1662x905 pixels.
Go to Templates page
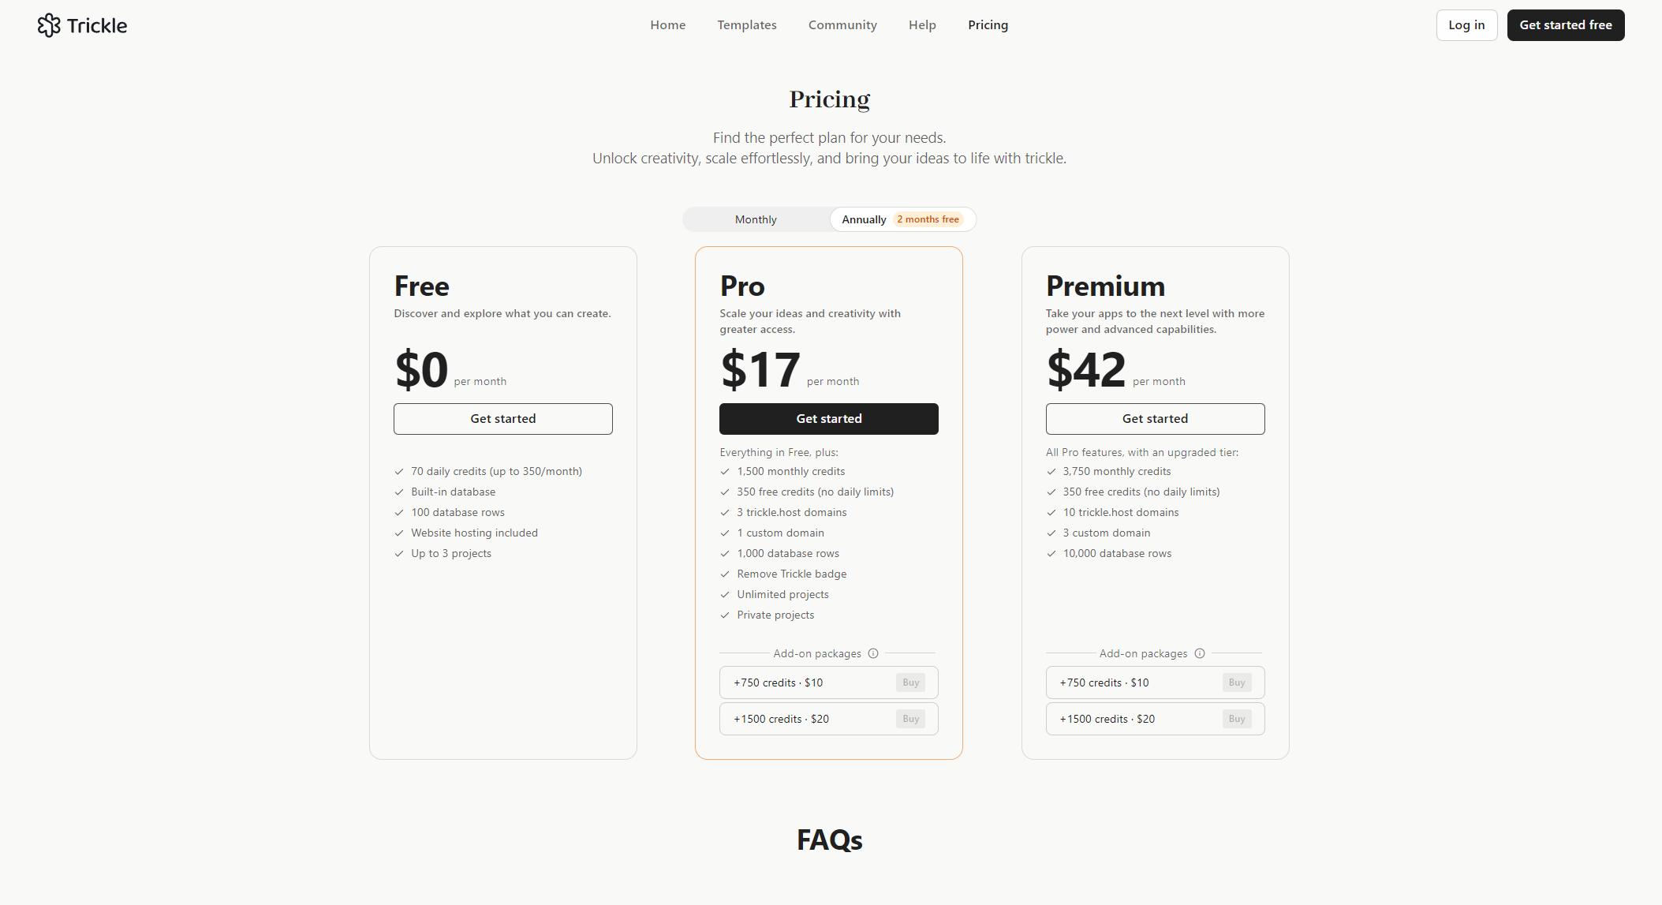coord(747,25)
